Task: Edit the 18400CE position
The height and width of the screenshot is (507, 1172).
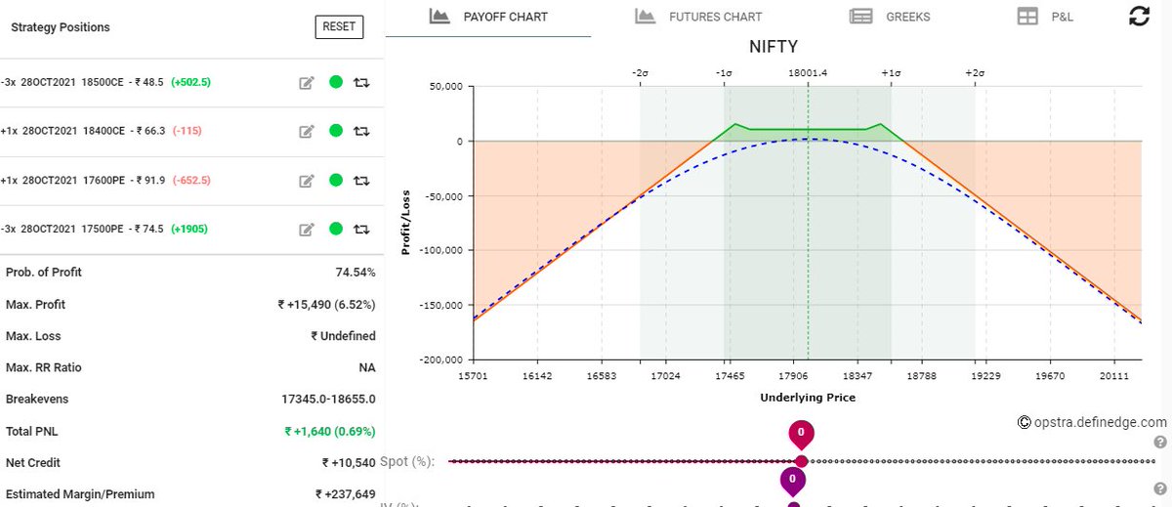Action: click(x=307, y=131)
